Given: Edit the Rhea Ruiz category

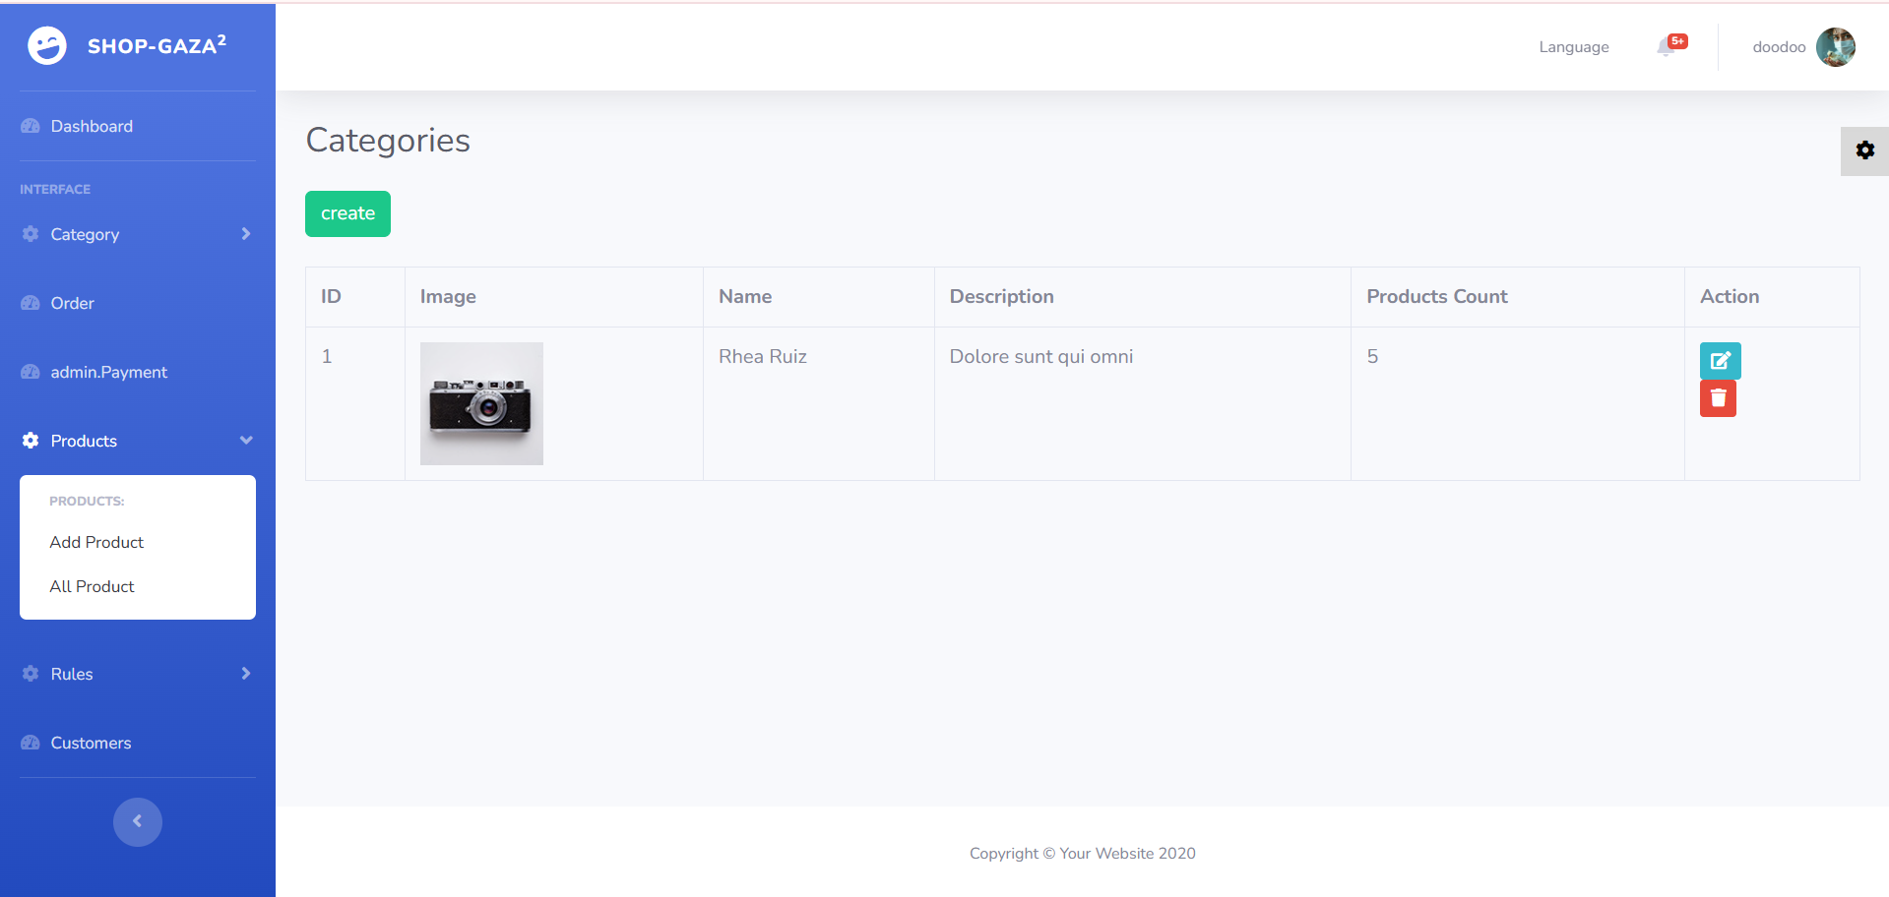Looking at the screenshot, I should (1721, 361).
